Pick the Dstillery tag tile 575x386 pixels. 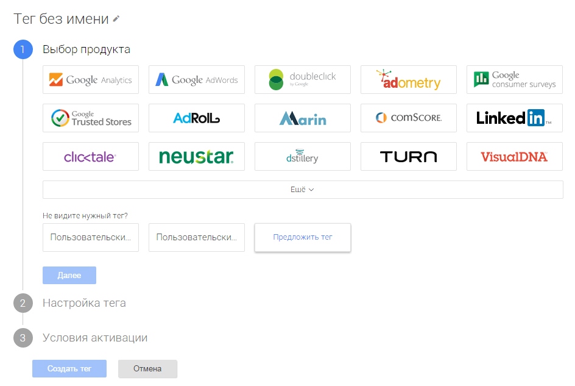coord(303,157)
